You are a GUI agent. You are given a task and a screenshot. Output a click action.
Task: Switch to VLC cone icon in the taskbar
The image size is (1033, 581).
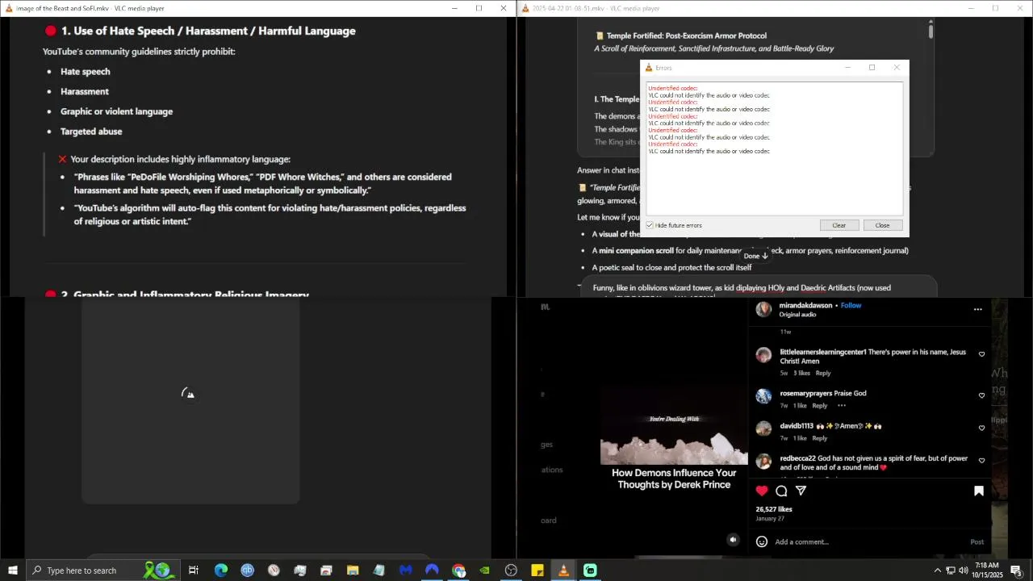pyautogui.click(x=563, y=571)
